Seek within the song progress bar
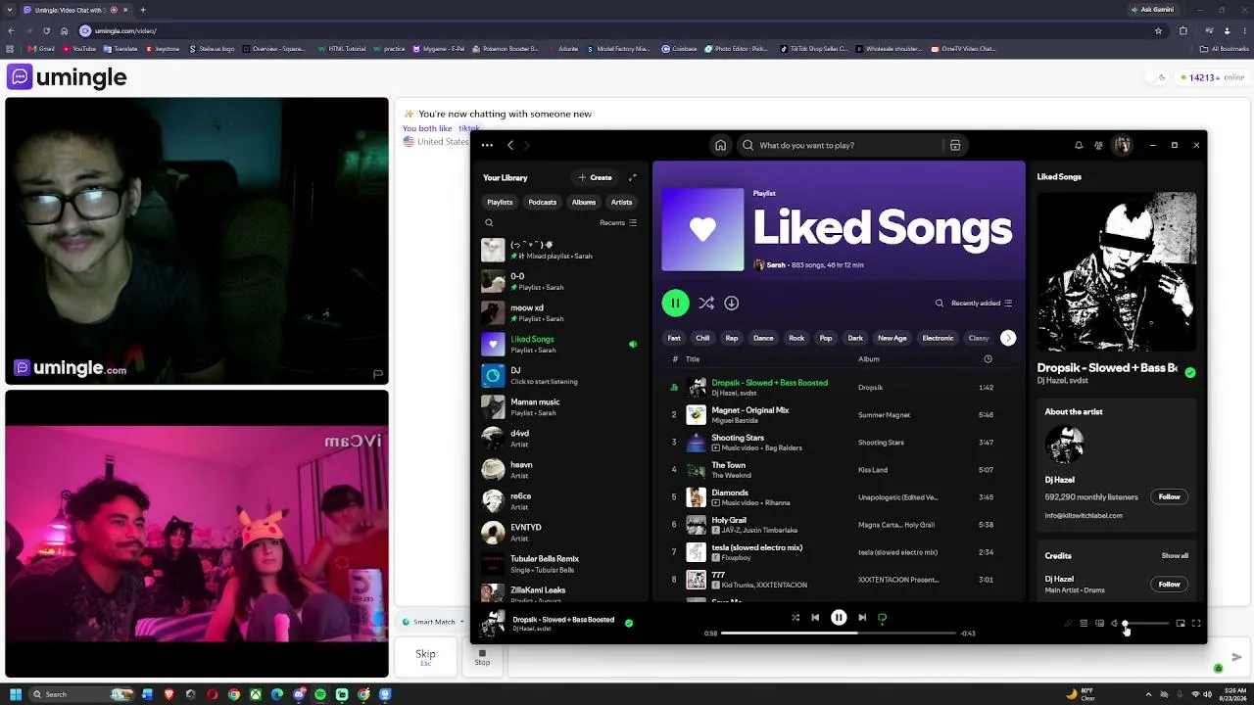1254x705 pixels. 838,634
